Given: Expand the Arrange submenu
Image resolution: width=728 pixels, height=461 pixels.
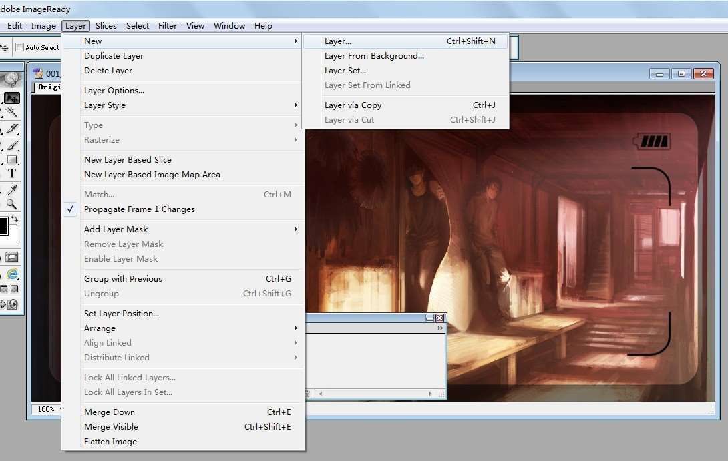Looking at the screenshot, I should click(x=296, y=328).
